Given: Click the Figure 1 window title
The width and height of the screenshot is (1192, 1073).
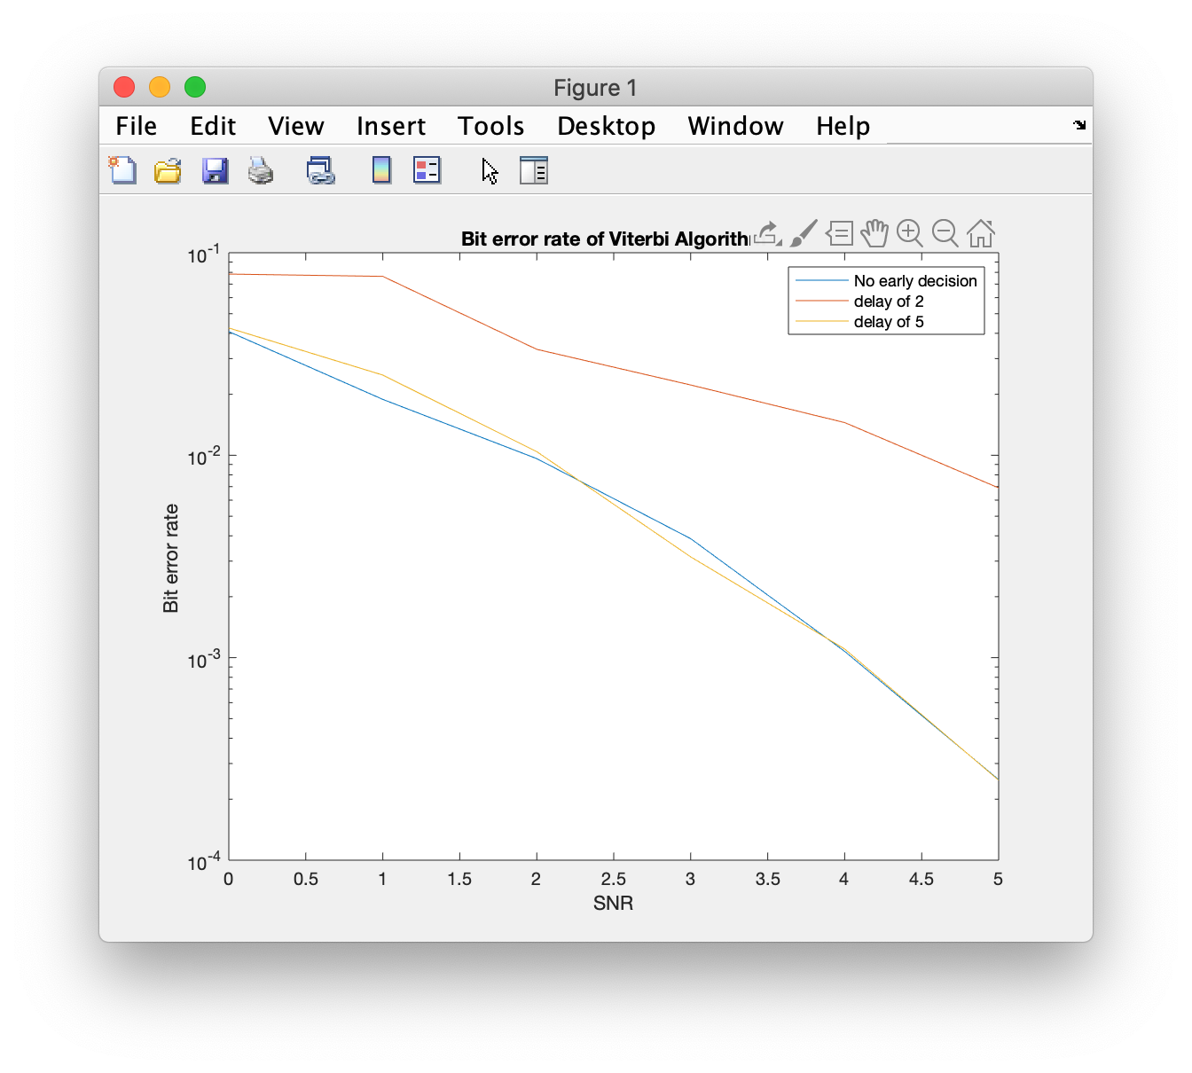Looking at the screenshot, I should (x=595, y=88).
